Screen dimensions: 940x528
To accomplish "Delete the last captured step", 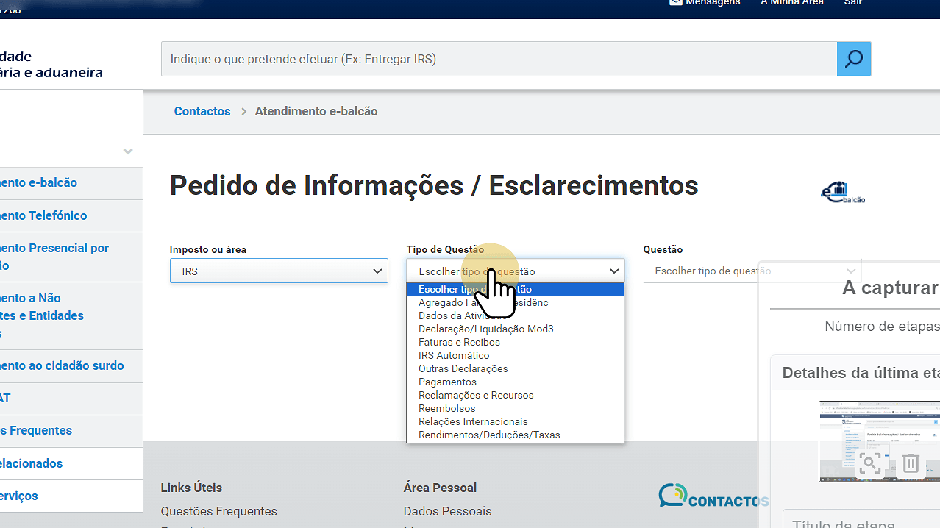I will point(911,463).
